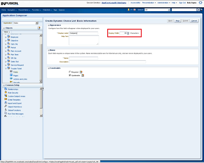Screen dimensions: 204x163
Task: Click the new object icon in Objects header
Action: [x=39, y=28]
